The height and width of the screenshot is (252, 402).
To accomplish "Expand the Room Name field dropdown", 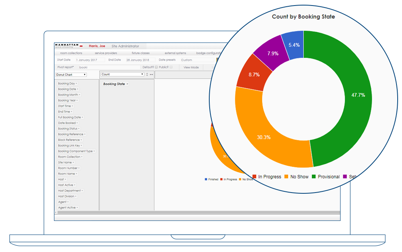I will coord(76,174).
